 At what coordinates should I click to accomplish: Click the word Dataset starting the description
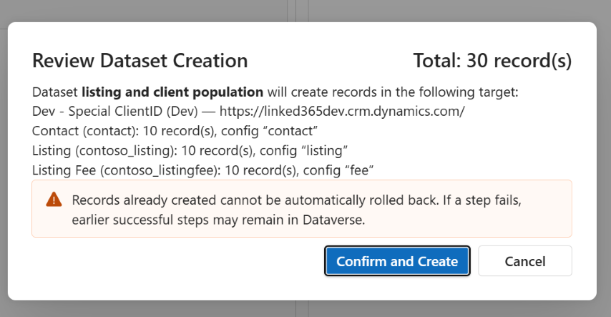point(55,92)
